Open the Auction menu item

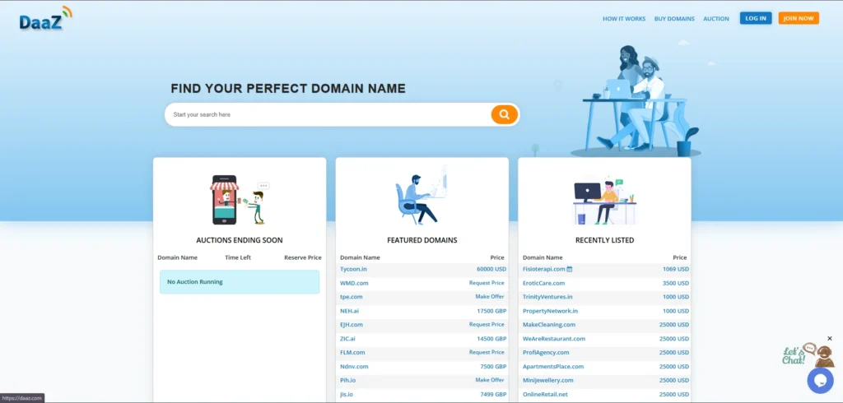pos(715,18)
